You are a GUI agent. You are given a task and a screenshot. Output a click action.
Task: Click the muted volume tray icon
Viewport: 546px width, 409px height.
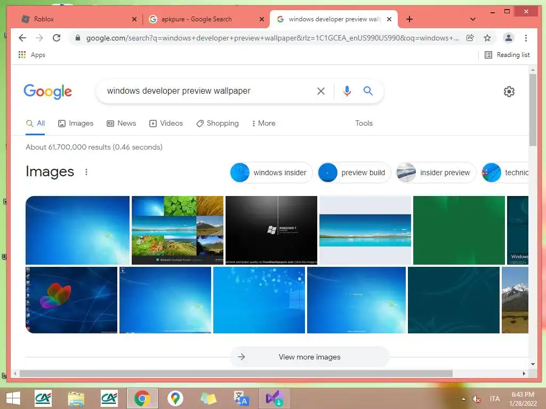[476, 399]
